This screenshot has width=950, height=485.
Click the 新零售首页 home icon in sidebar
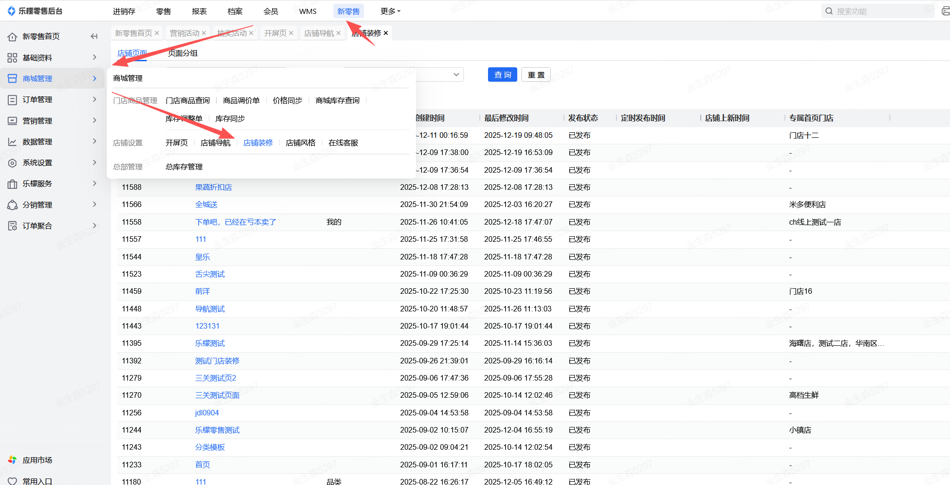[x=13, y=37]
